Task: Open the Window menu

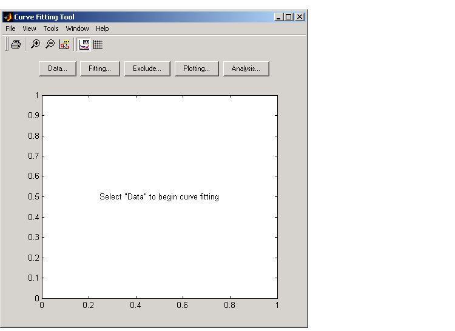Action: click(77, 28)
